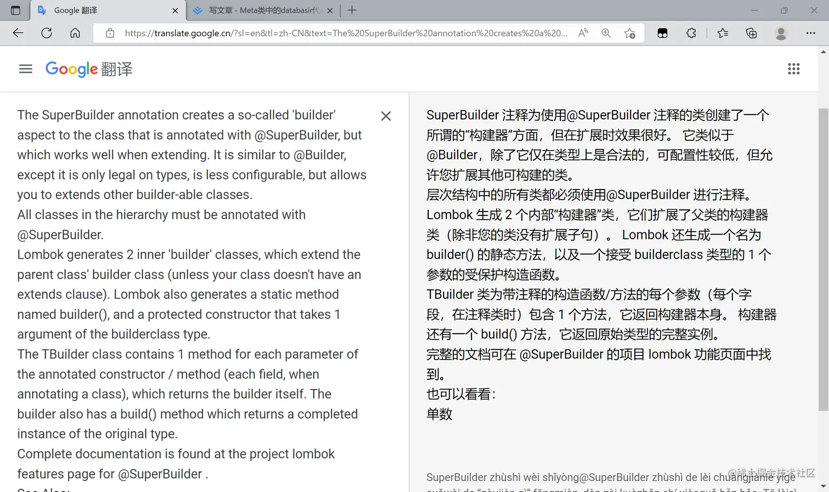
Task: Open the zoom magnifier control
Action: tap(606, 33)
